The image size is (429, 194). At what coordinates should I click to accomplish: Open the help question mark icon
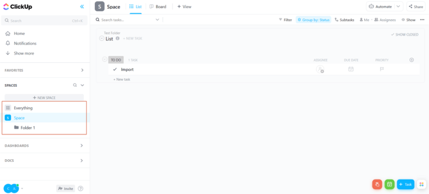[80, 189]
